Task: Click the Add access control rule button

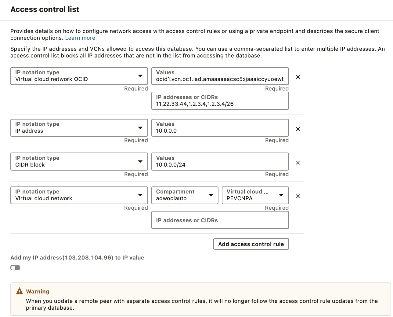Action: coord(251,244)
